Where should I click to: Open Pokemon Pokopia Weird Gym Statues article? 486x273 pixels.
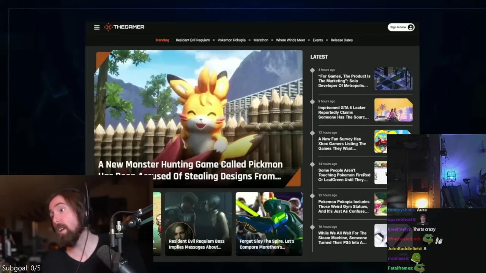[x=344, y=207]
